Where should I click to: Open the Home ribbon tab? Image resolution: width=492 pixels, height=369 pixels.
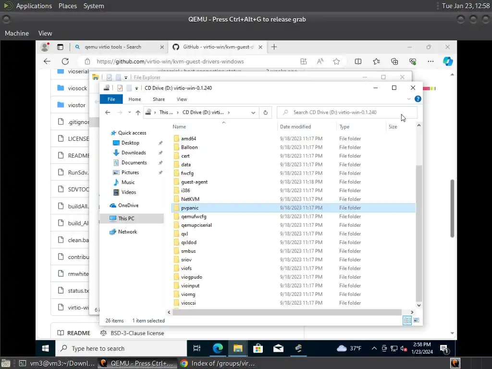coord(135,99)
